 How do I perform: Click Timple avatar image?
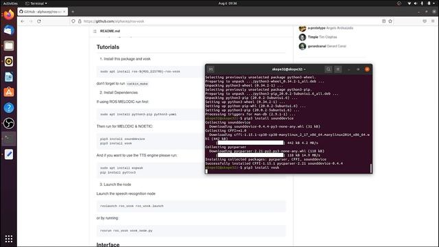[x=302, y=37]
